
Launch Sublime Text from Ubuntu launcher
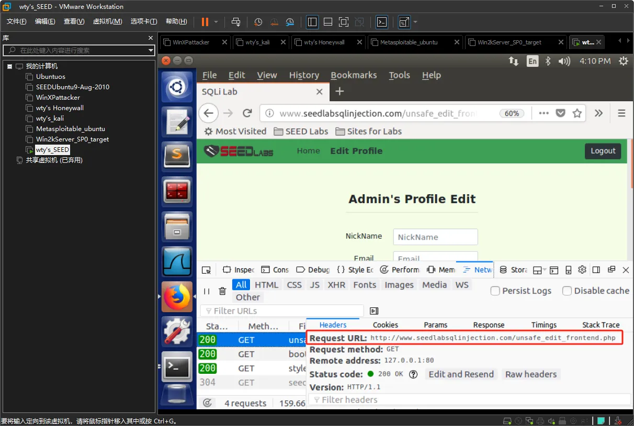coord(177,157)
